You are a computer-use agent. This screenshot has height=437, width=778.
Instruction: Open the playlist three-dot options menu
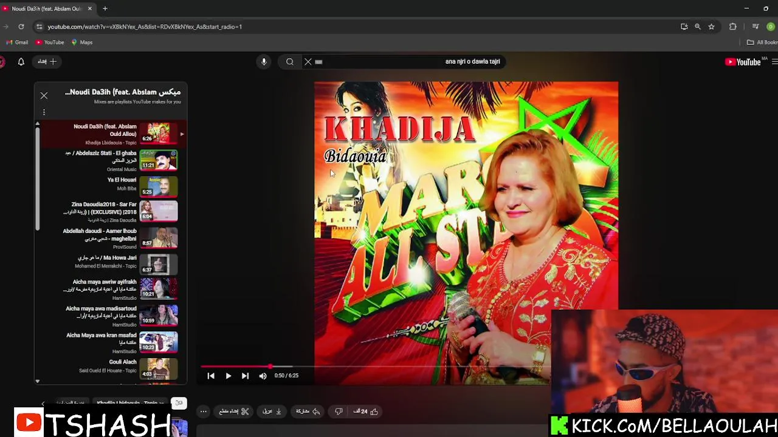pyautogui.click(x=44, y=112)
